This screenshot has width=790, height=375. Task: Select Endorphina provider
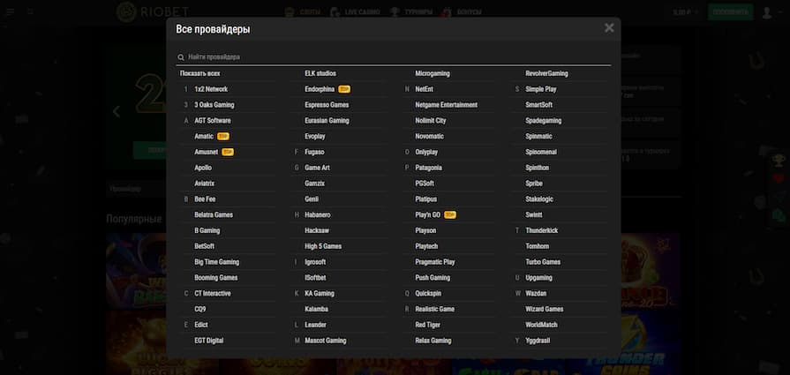point(320,89)
